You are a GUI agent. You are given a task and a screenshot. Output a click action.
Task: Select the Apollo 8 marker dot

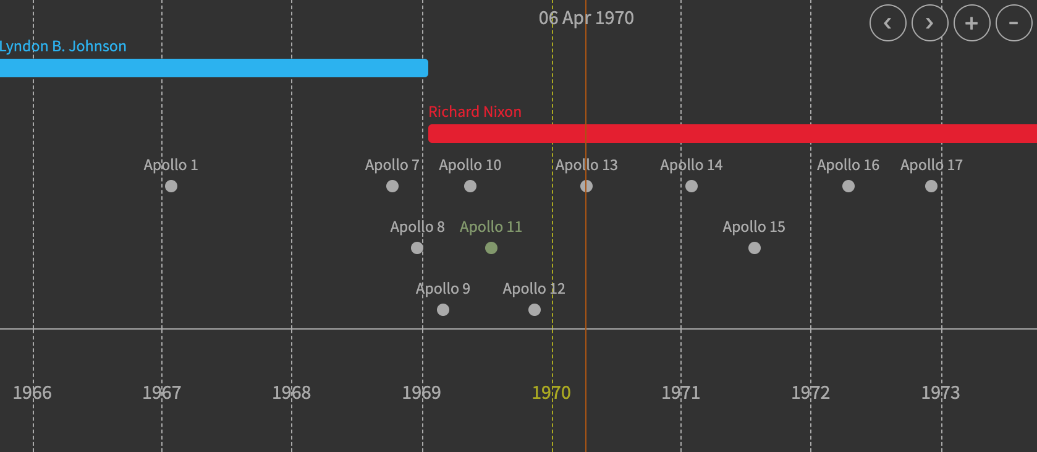(417, 248)
